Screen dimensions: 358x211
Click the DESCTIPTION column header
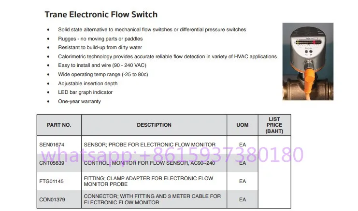(x=154, y=125)
